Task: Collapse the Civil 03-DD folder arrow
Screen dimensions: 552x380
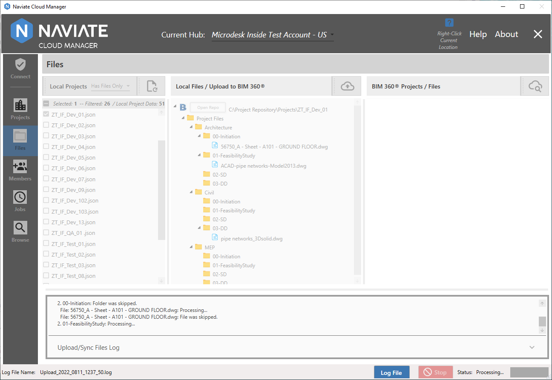Action: 199,228
